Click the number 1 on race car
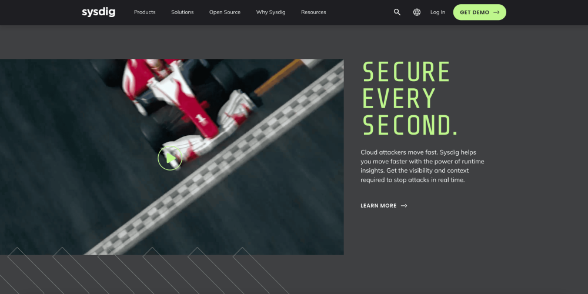 201,119
